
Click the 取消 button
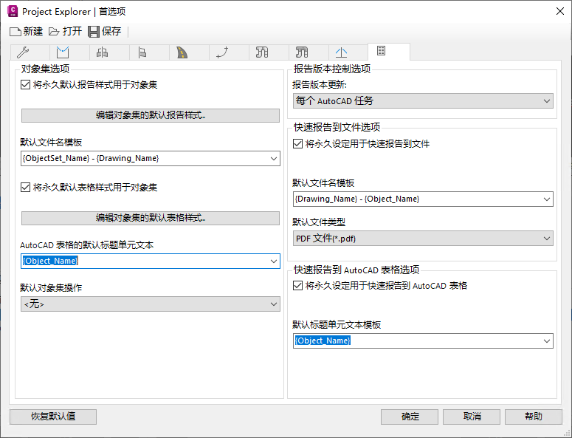(x=472, y=417)
